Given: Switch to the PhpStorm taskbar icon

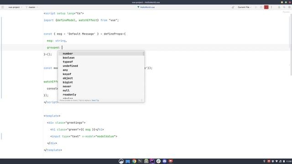Looking at the screenshot, I should tap(152, 161).
